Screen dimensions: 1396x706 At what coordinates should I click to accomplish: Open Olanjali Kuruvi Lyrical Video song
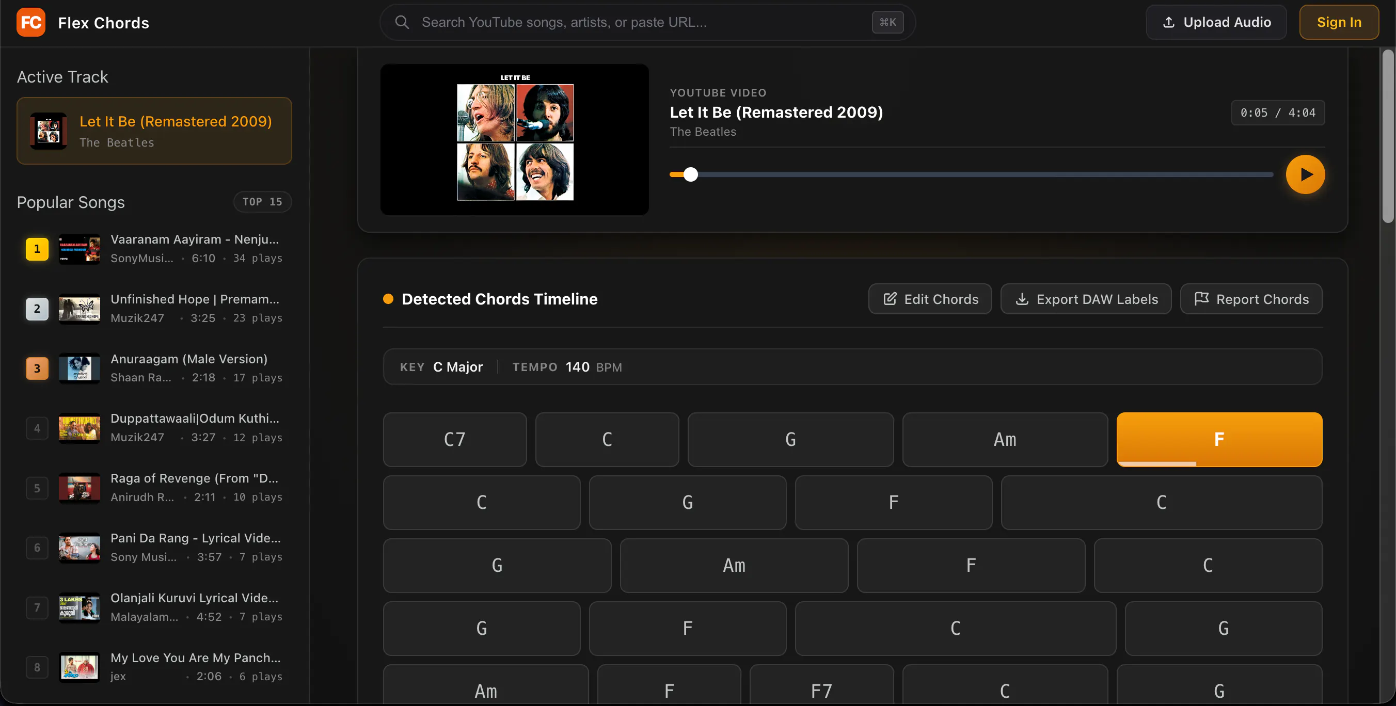coord(154,607)
